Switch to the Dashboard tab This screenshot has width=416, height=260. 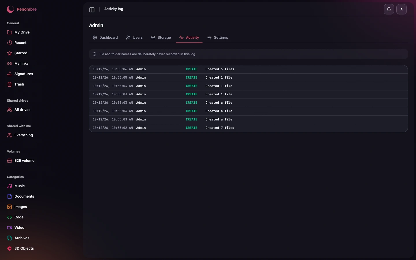[105, 38]
